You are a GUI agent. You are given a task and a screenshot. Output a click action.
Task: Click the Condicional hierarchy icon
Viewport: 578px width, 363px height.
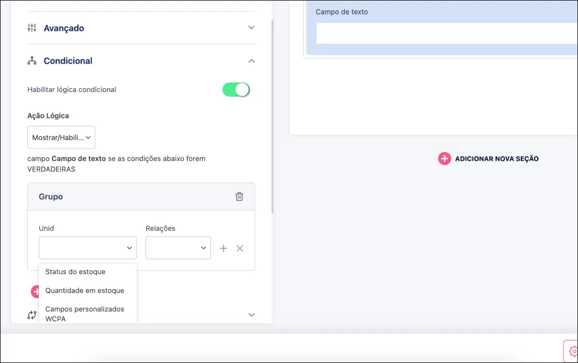coord(32,61)
